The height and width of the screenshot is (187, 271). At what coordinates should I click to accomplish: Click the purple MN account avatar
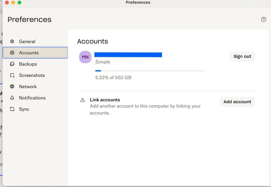point(85,57)
